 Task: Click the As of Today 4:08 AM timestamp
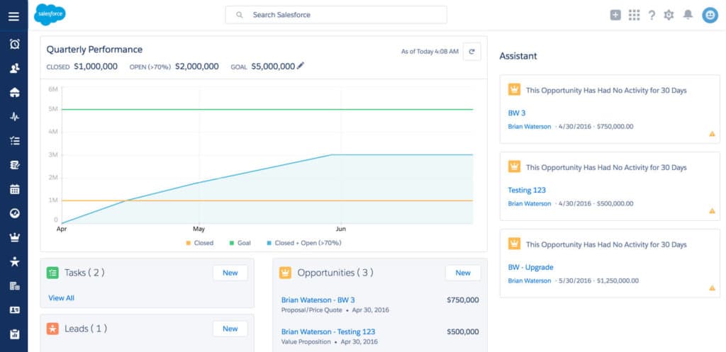click(x=430, y=52)
